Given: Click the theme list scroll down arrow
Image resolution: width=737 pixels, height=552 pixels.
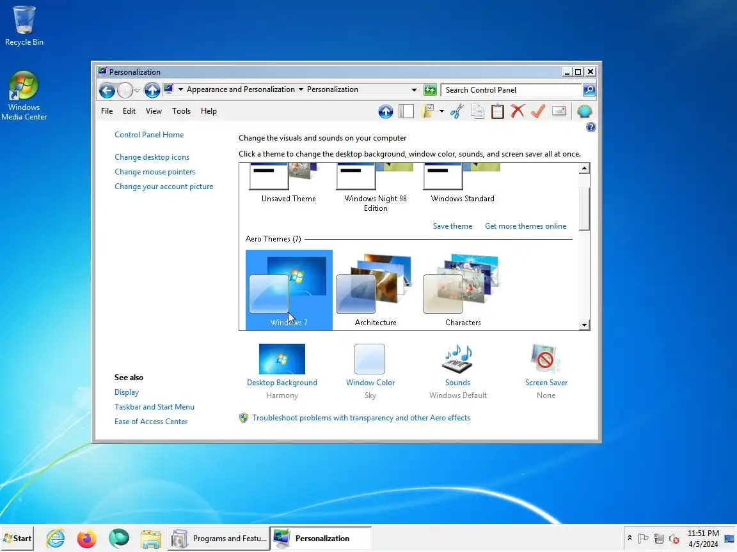Looking at the screenshot, I should (x=583, y=325).
